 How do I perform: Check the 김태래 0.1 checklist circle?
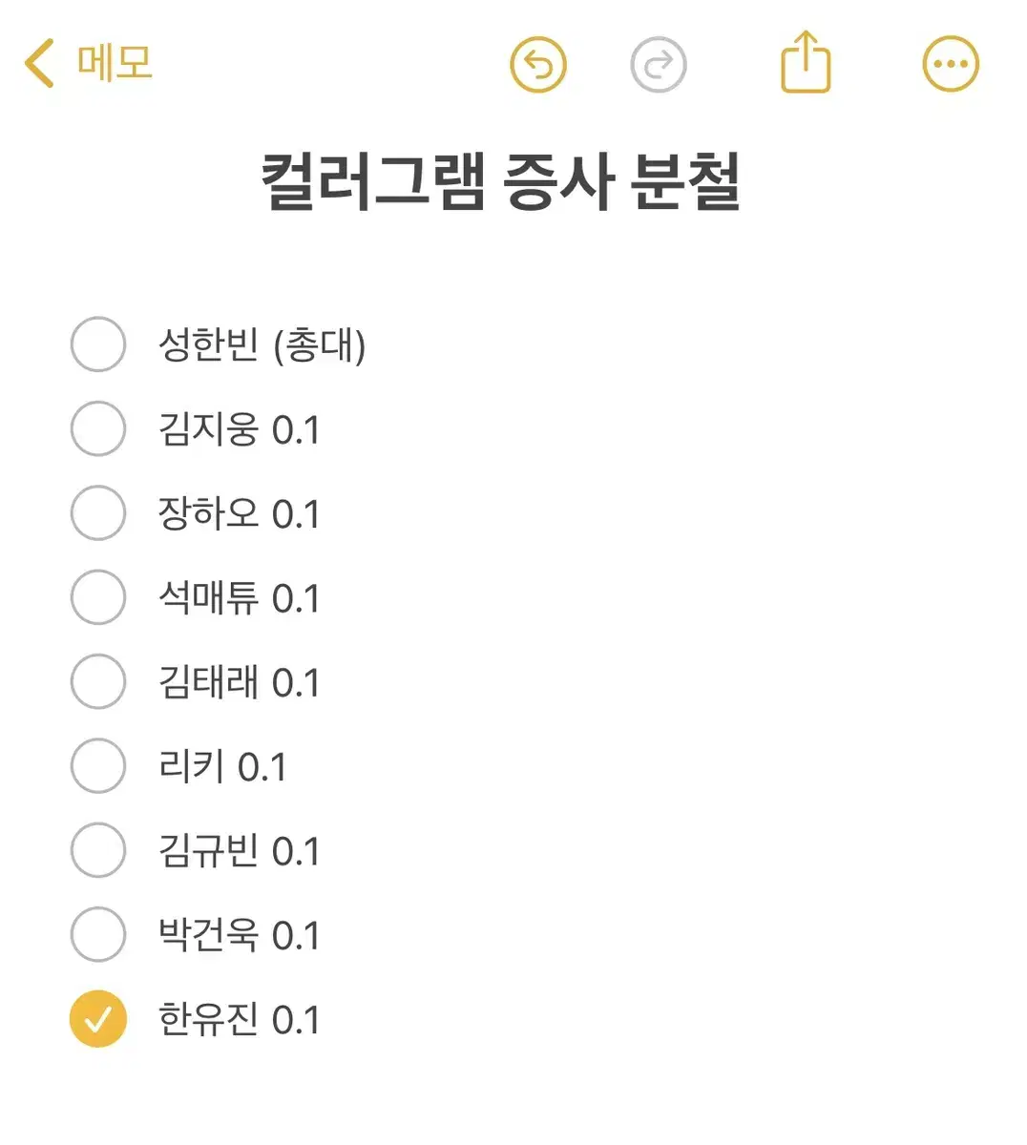(x=98, y=681)
